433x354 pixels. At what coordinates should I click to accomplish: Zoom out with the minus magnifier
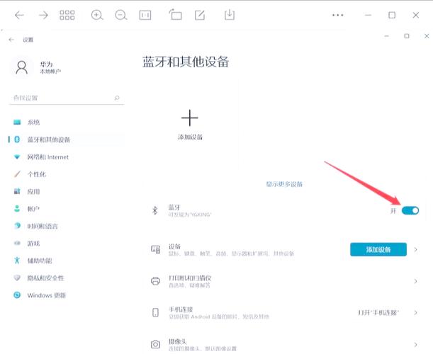pos(121,15)
